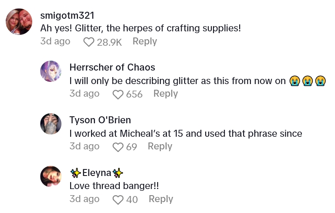Click the 28.9K like count
Viewport: 335px width, 213px height.
[109, 42]
